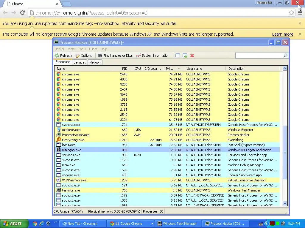Click 'Processes: 60' status entry

point(153,211)
